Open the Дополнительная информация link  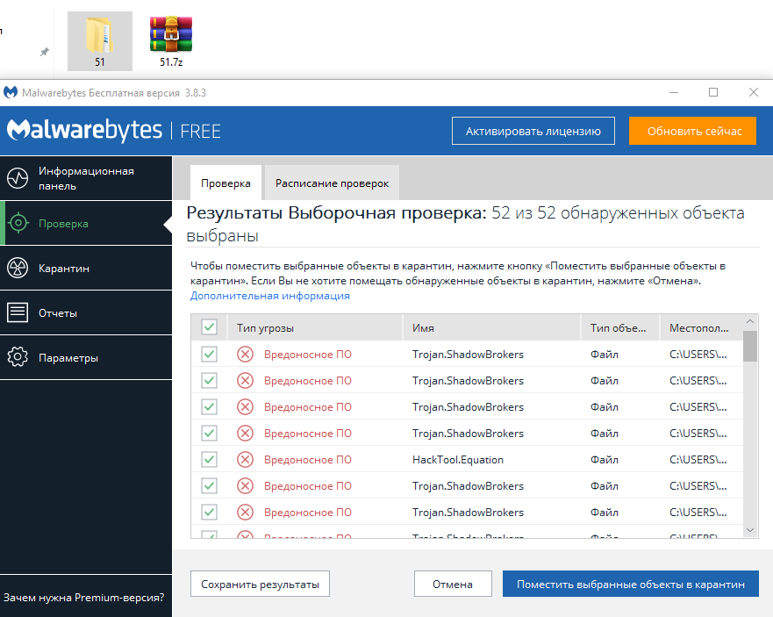[x=270, y=296]
